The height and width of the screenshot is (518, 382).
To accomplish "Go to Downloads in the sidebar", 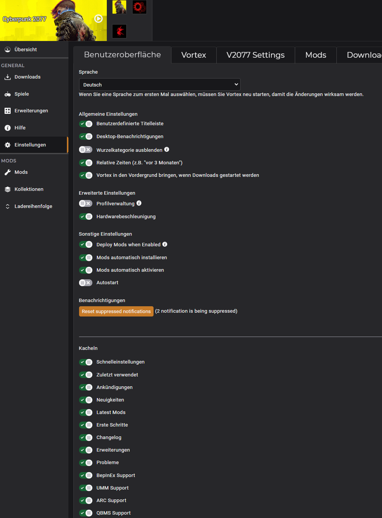I will [34, 77].
